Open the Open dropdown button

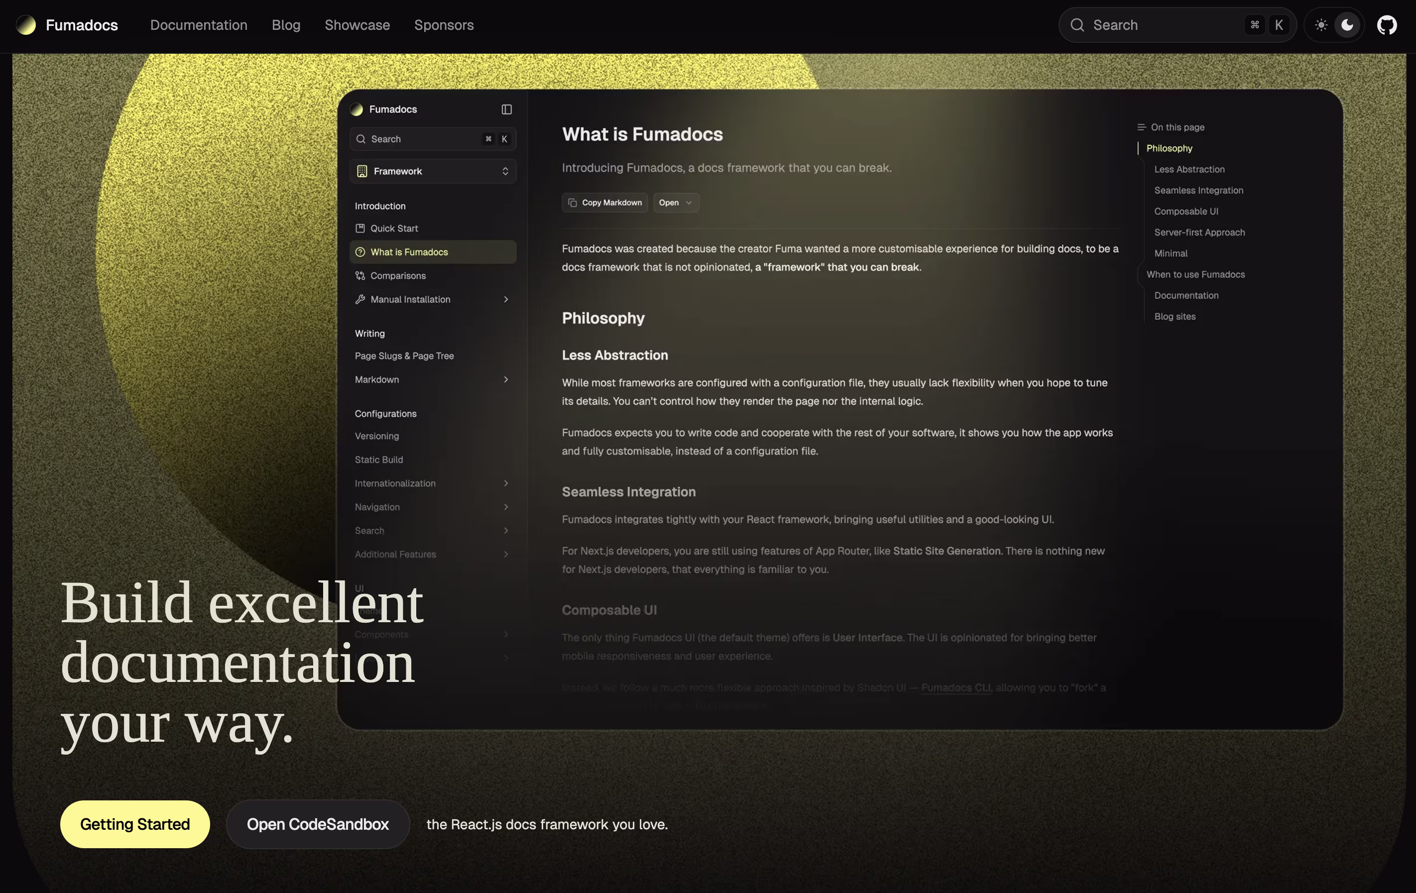click(x=676, y=202)
